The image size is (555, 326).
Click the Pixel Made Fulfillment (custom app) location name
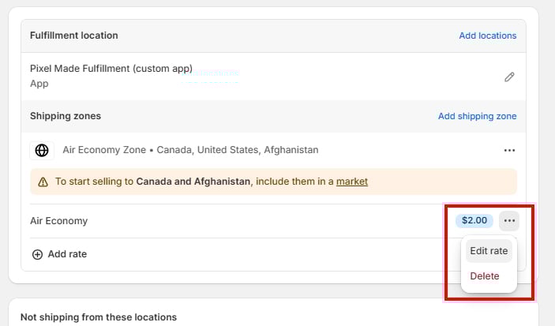pos(111,69)
